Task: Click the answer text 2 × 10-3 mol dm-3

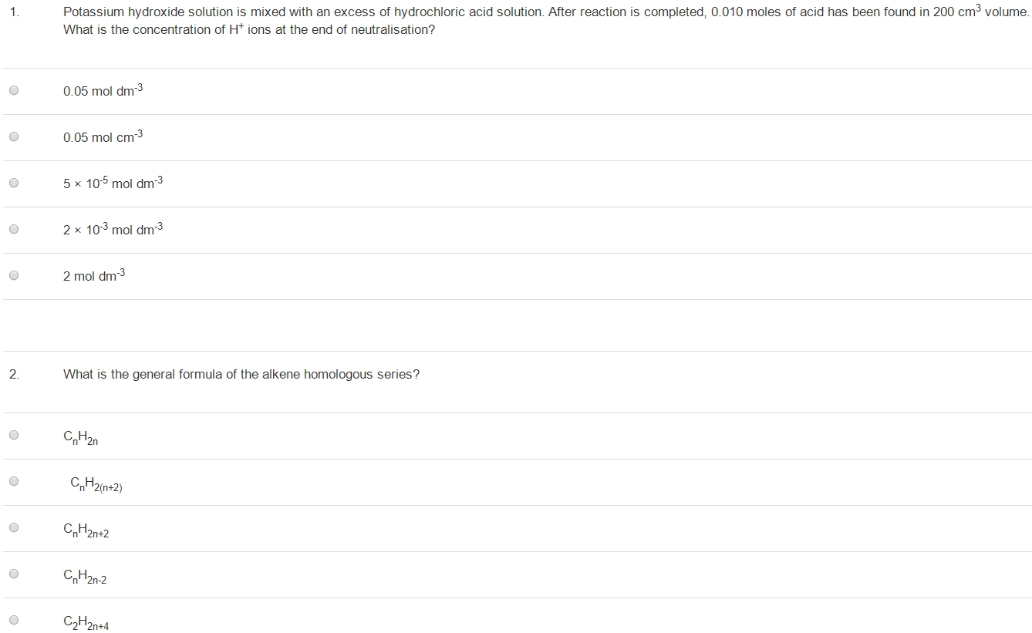Action: (x=113, y=229)
